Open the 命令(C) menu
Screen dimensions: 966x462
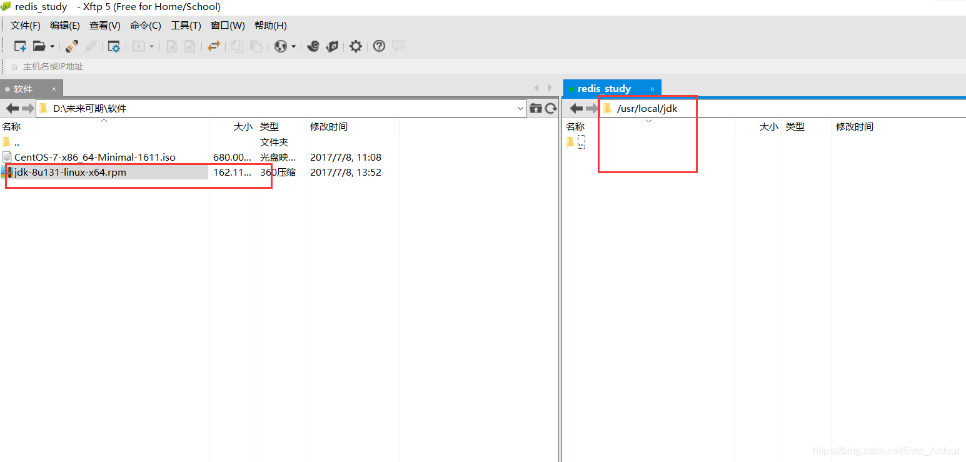[146, 26]
